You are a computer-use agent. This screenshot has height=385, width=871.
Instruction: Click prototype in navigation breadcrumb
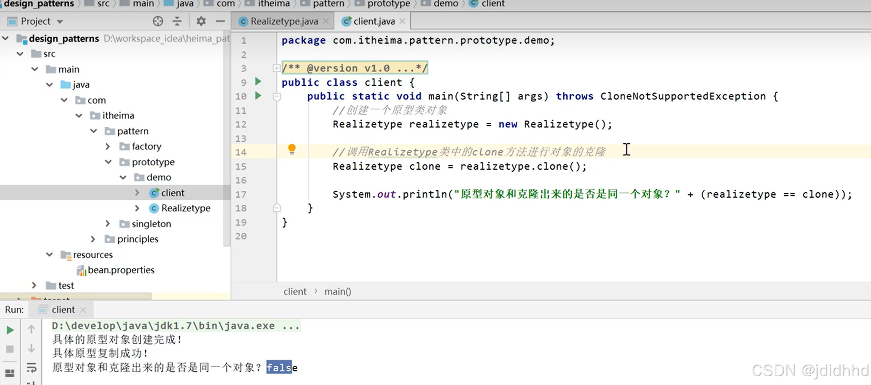(x=389, y=4)
